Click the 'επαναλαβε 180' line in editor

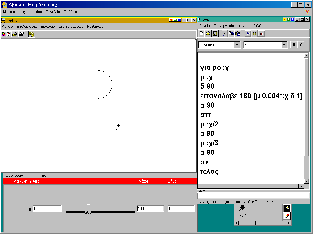pos(251,96)
